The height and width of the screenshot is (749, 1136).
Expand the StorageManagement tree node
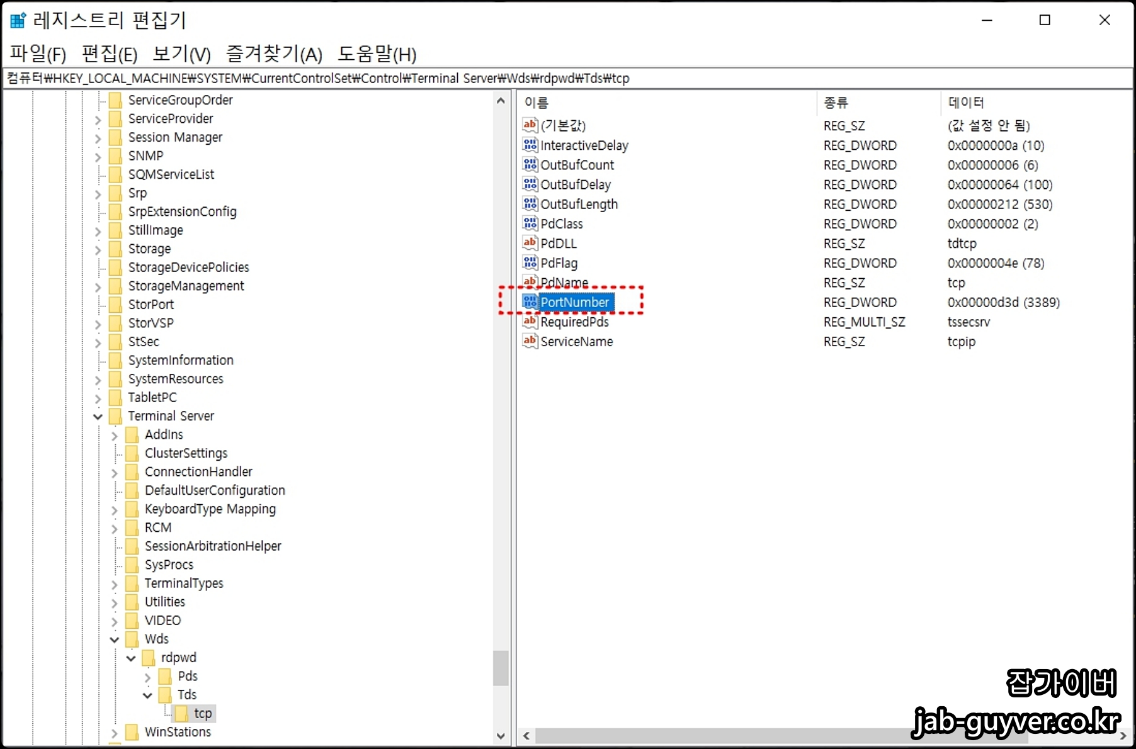(98, 287)
